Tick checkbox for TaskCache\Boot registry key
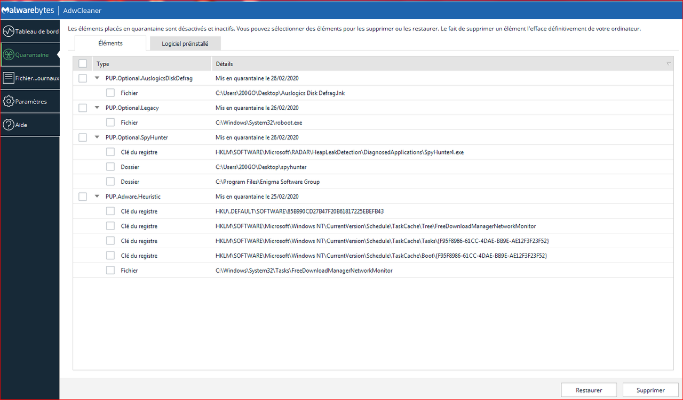 tap(110, 256)
